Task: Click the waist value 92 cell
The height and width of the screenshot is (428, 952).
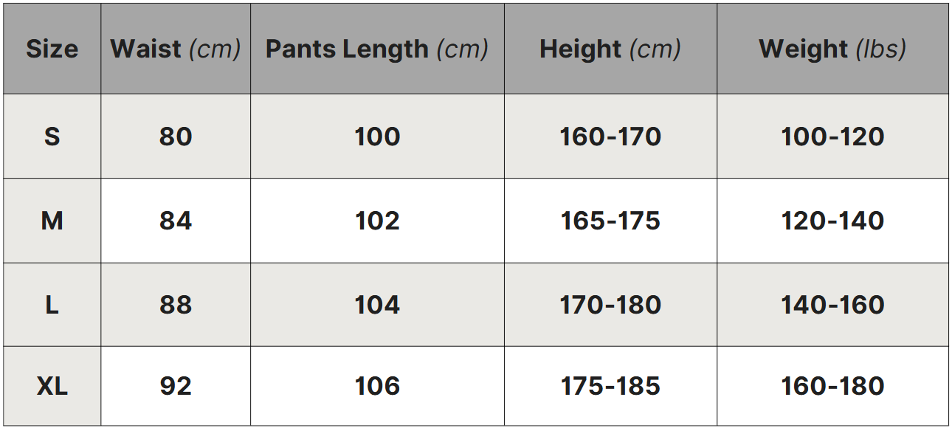Action: click(176, 386)
